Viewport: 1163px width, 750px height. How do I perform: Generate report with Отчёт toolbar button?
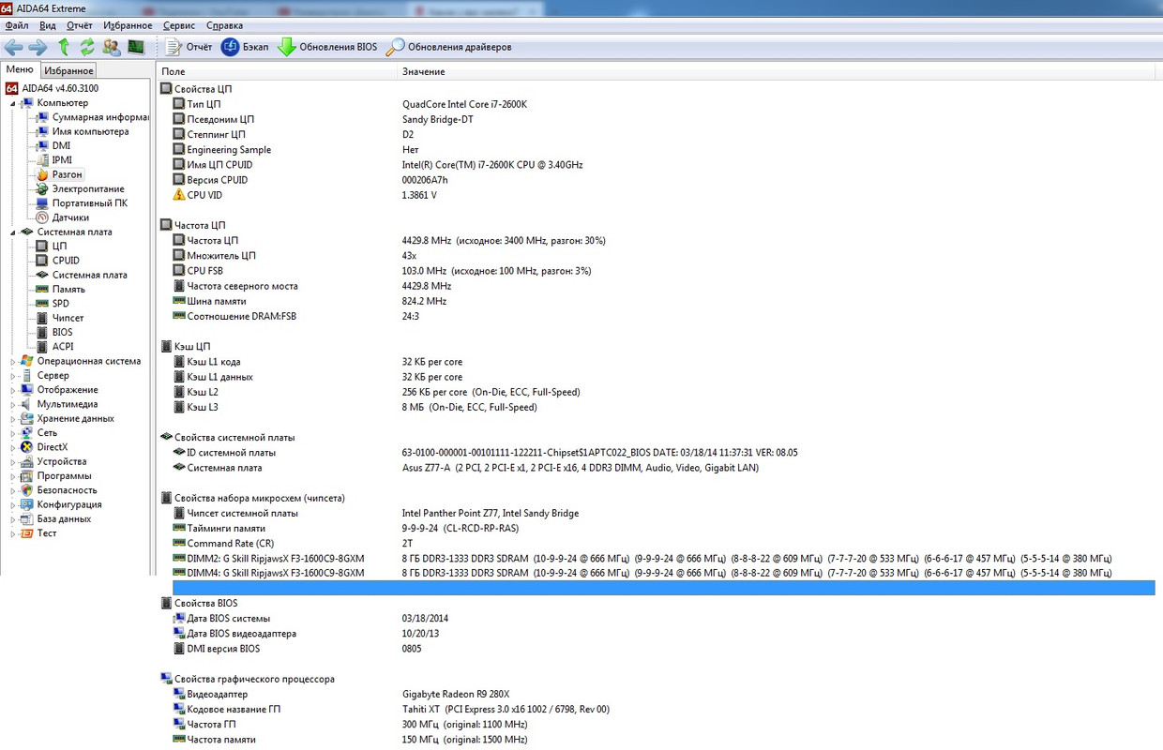[189, 47]
